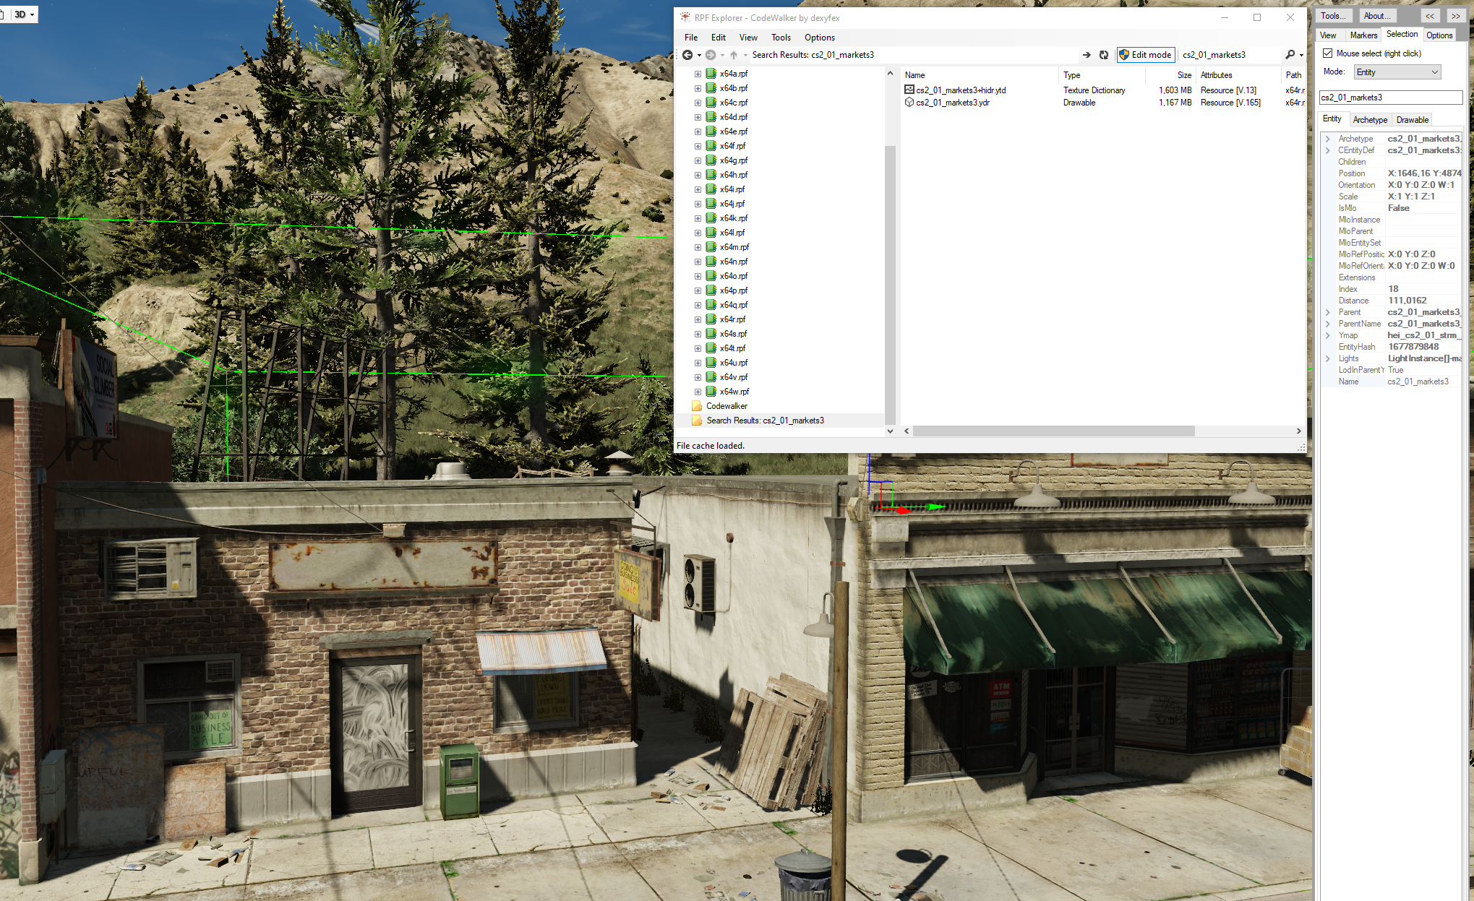
Task: Expand the Archetype property row
Action: coord(1328,139)
